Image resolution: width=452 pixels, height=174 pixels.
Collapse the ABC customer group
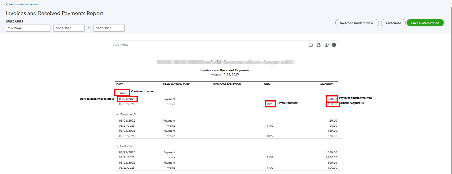click(117, 93)
